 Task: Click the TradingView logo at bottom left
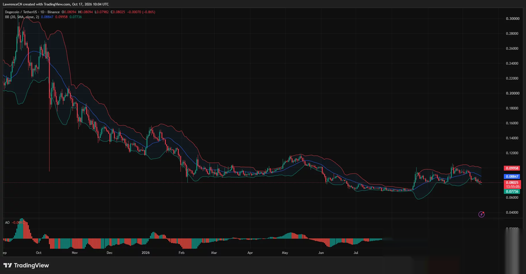coord(26,265)
